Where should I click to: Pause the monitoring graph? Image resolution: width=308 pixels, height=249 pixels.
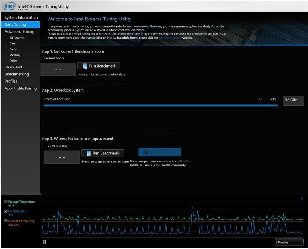point(44,242)
